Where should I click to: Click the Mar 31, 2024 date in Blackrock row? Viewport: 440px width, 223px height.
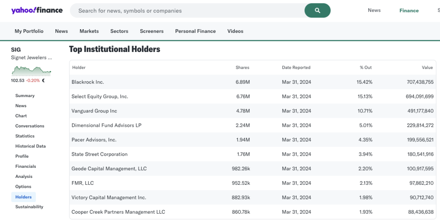click(x=297, y=82)
